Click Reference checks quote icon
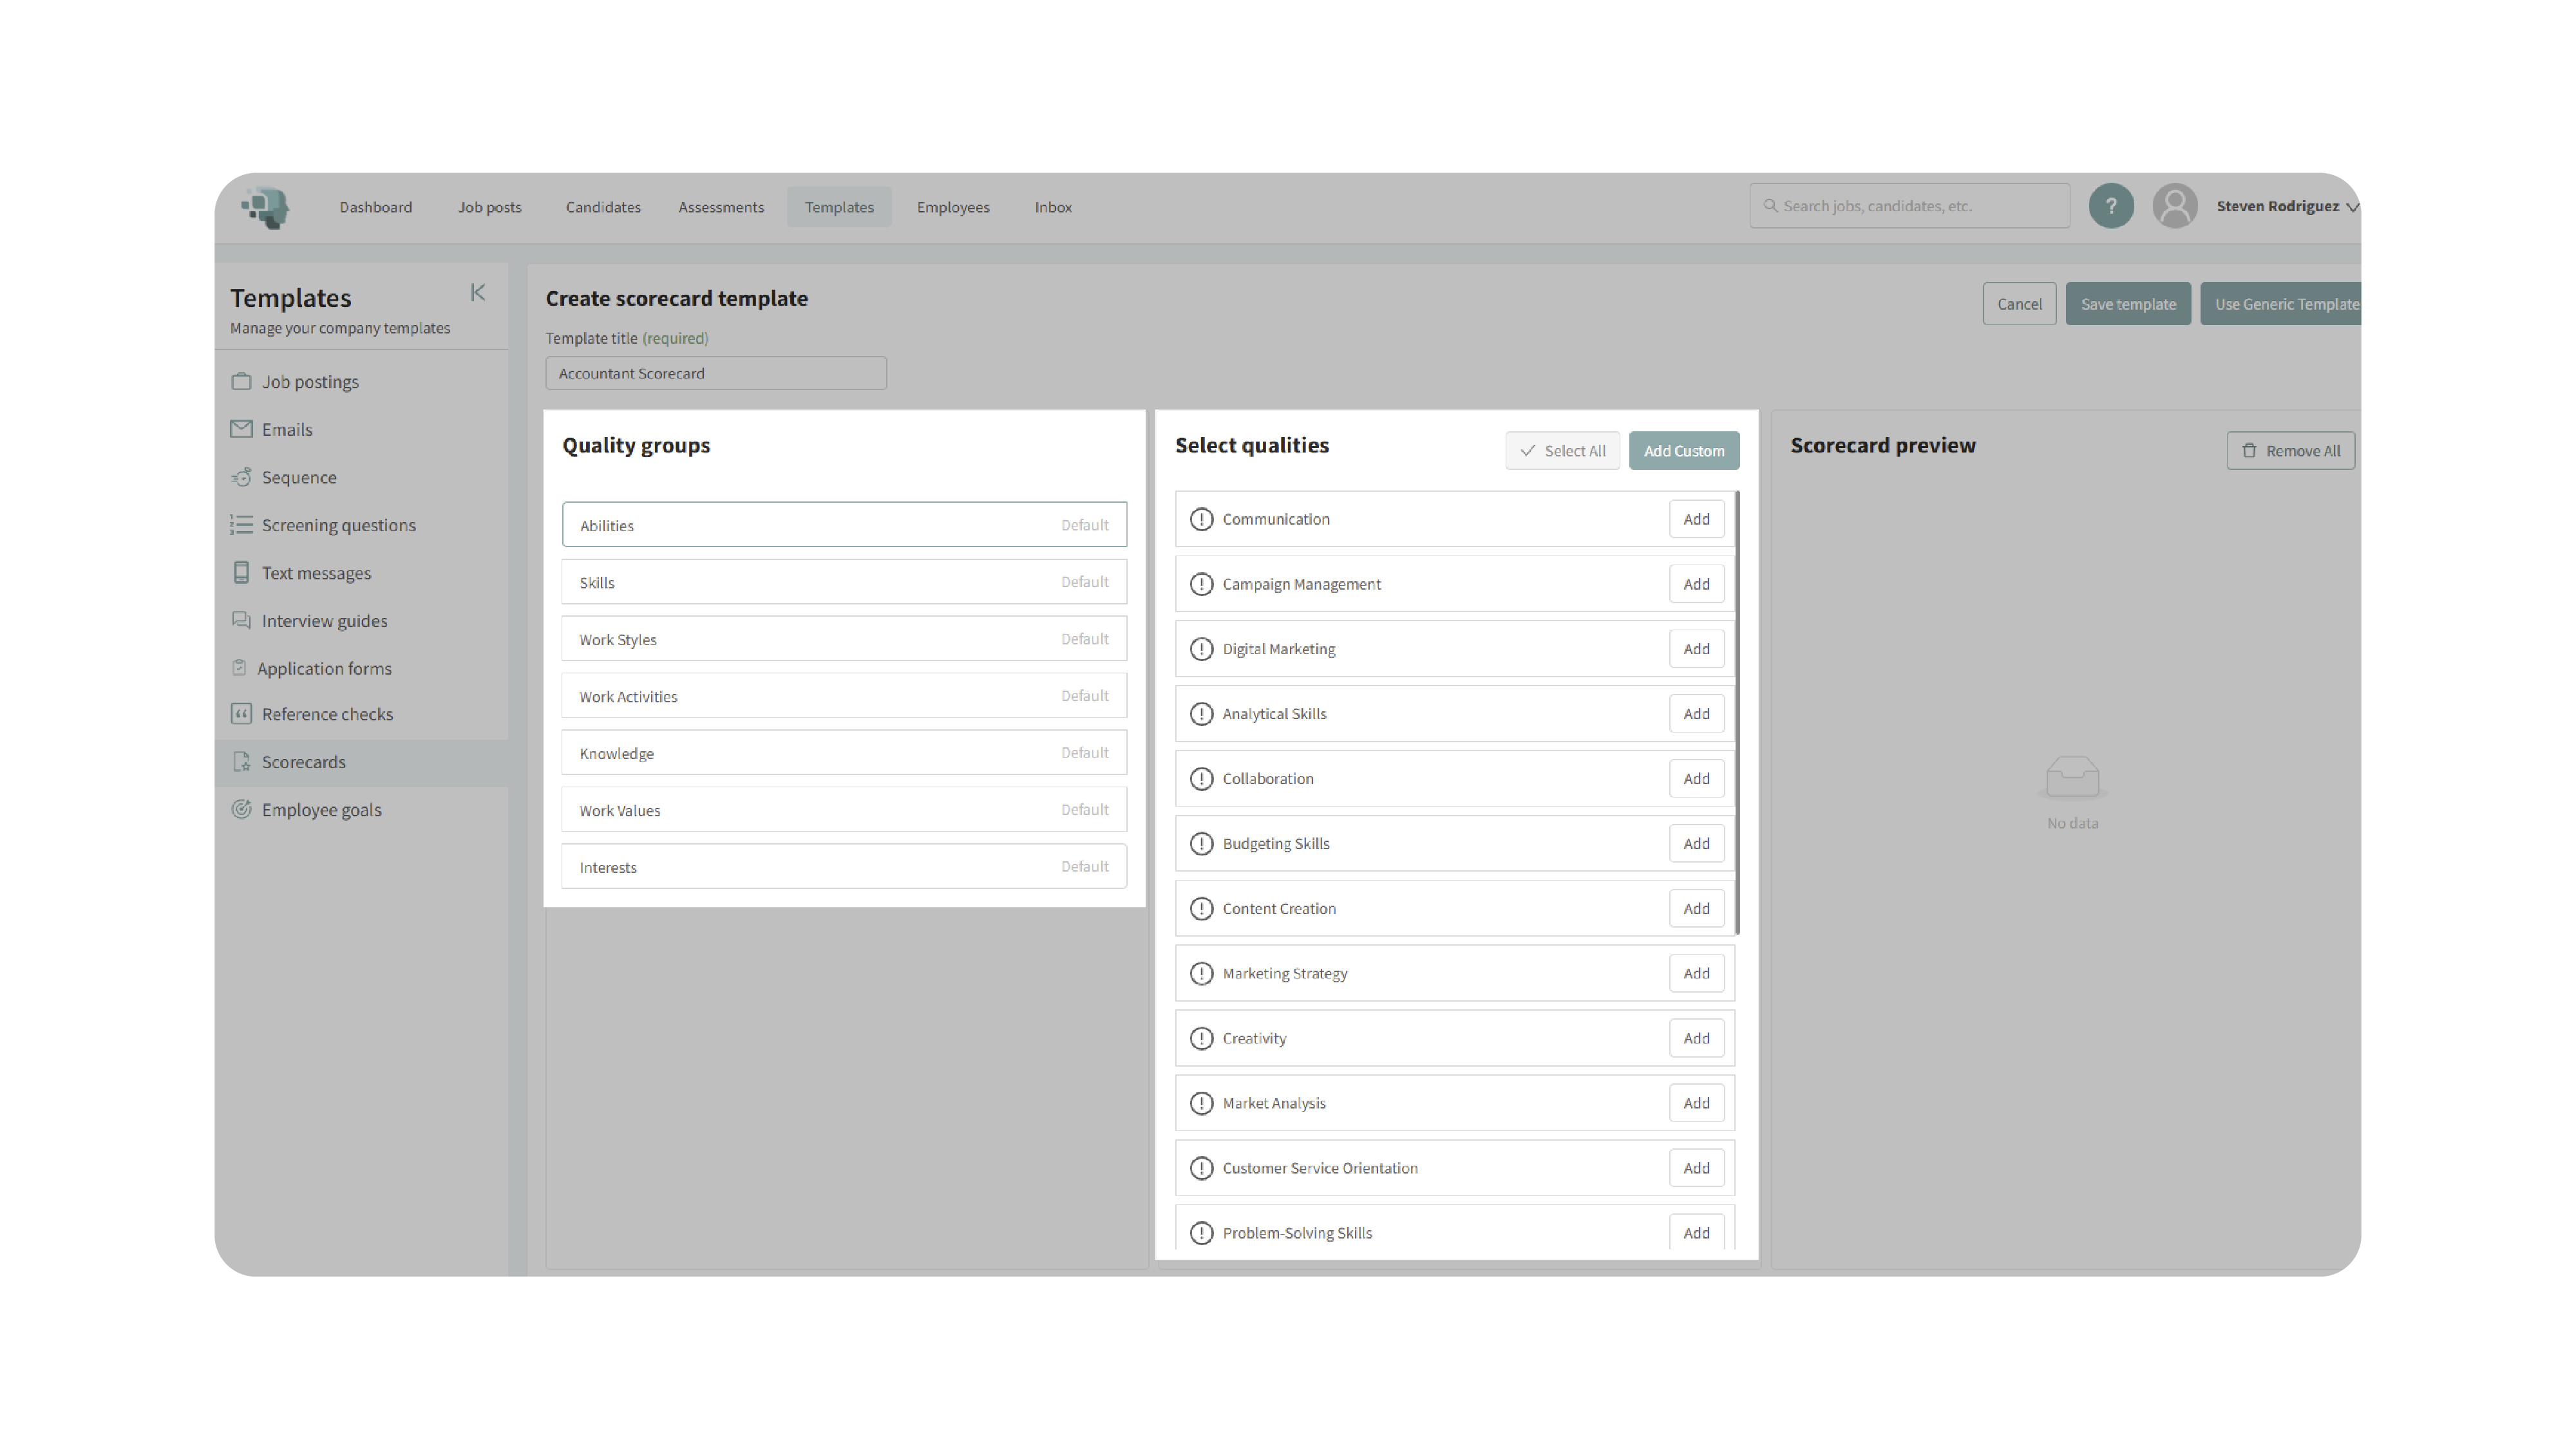Viewport: 2576px width, 1449px height. (241, 713)
